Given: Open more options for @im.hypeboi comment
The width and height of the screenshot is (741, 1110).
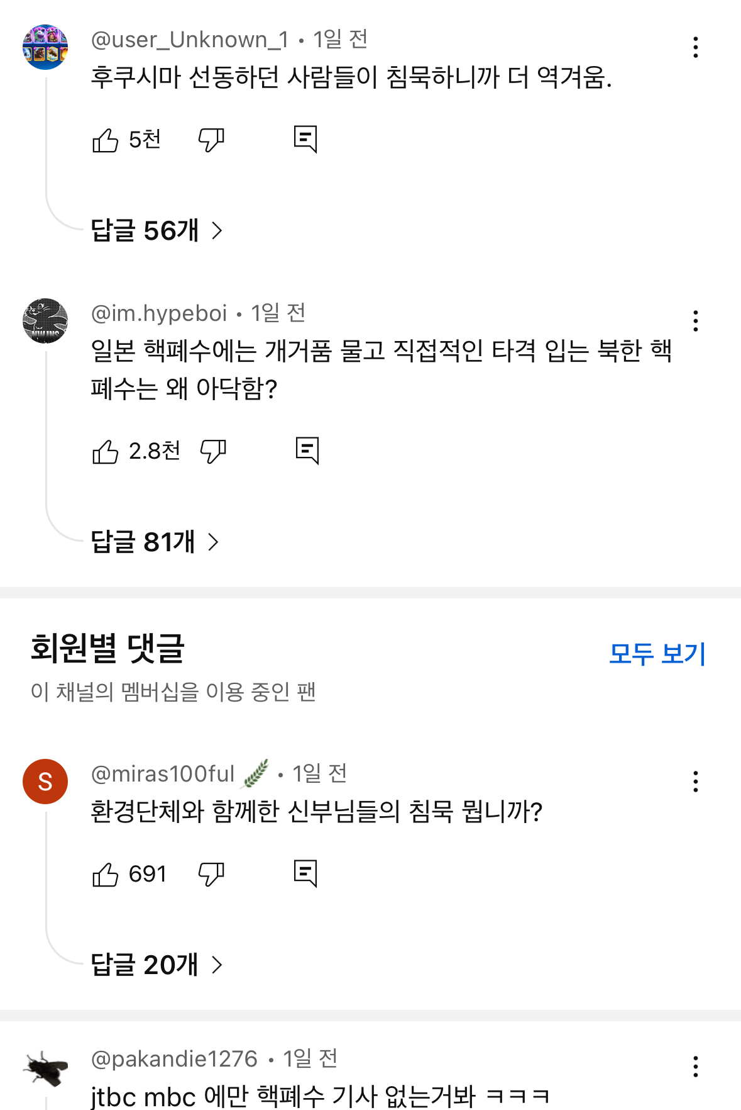Looking at the screenshot, I should 695,321.
